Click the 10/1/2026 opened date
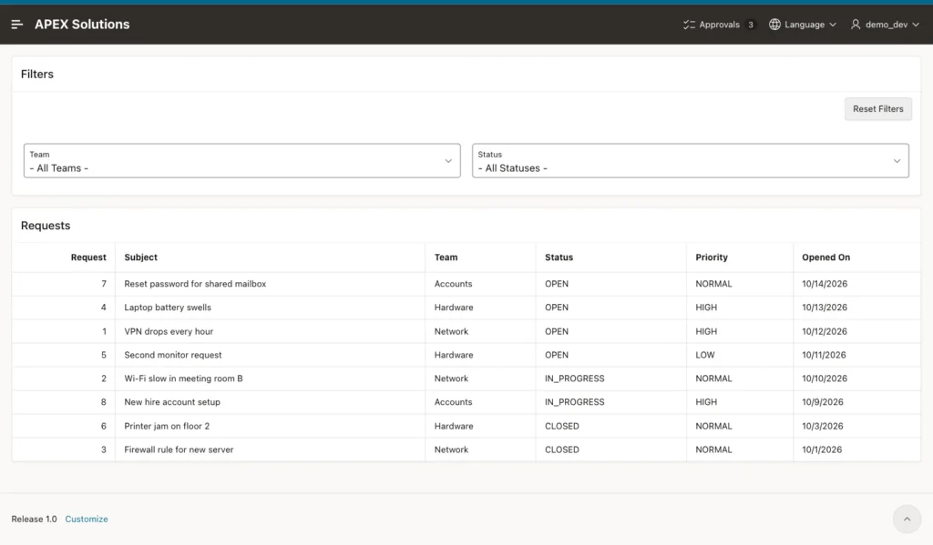Screen dimensions: 933x545 (x=822, y=449)
